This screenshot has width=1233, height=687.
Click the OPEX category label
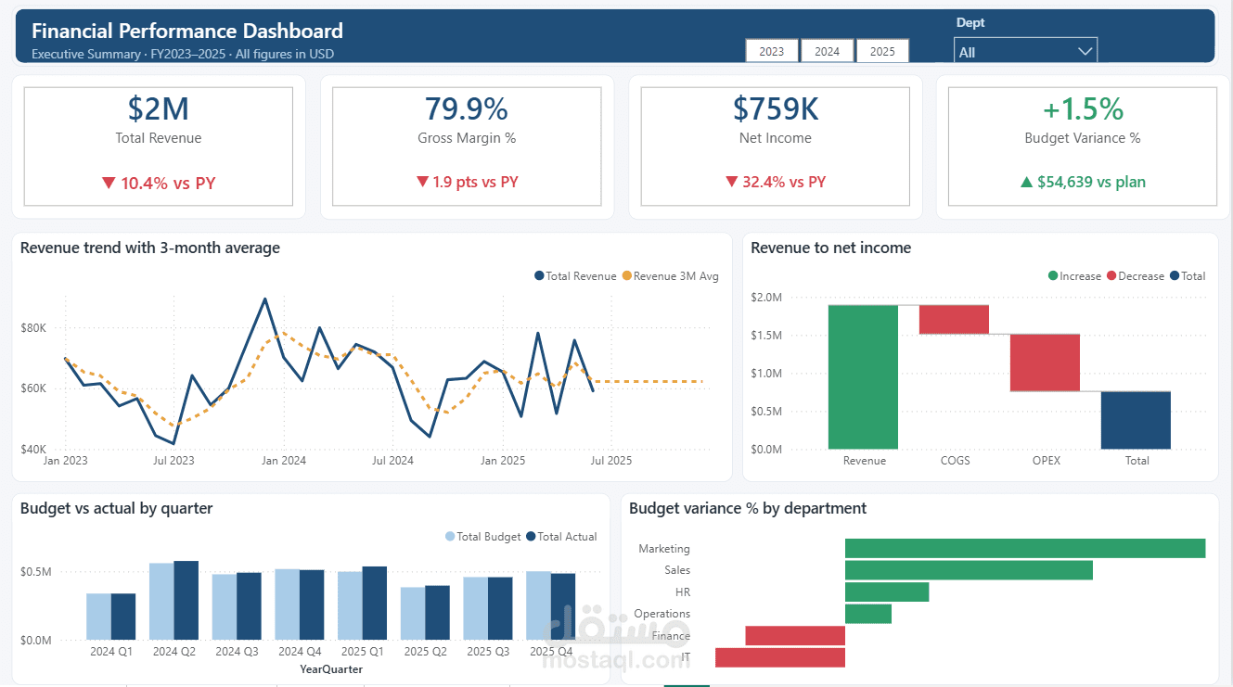click(1046, 461)
